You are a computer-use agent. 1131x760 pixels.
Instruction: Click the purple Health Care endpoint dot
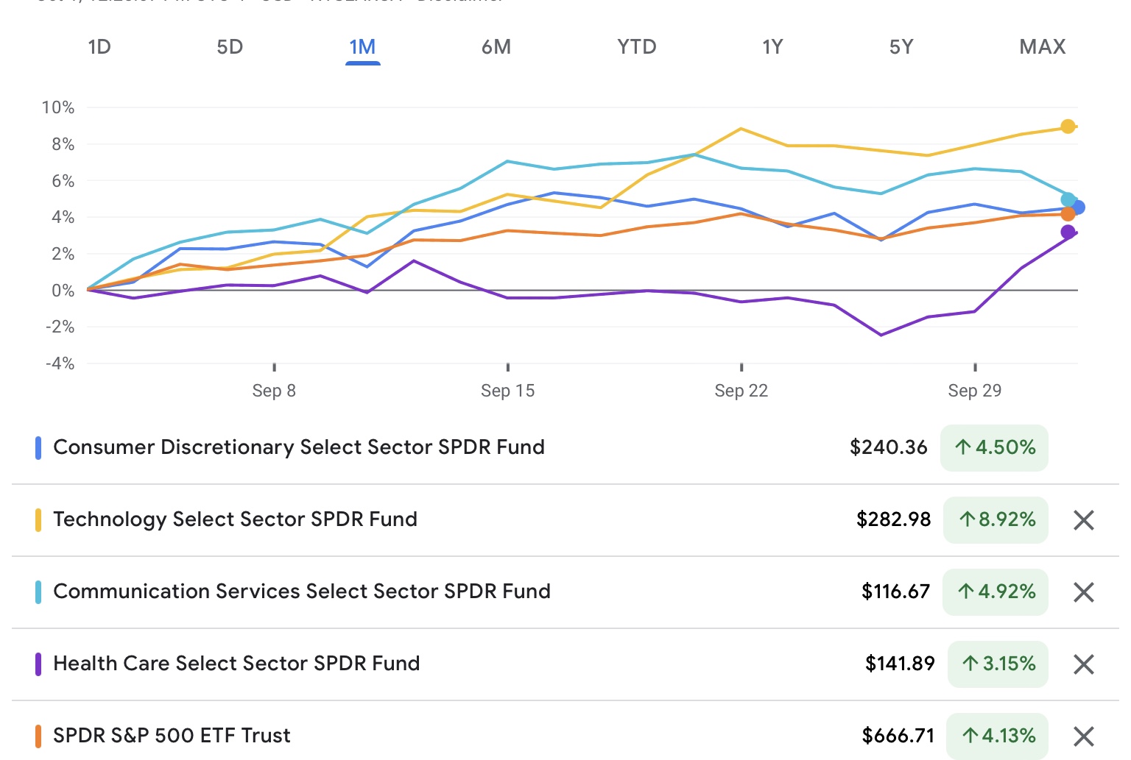click(1068, 232)
